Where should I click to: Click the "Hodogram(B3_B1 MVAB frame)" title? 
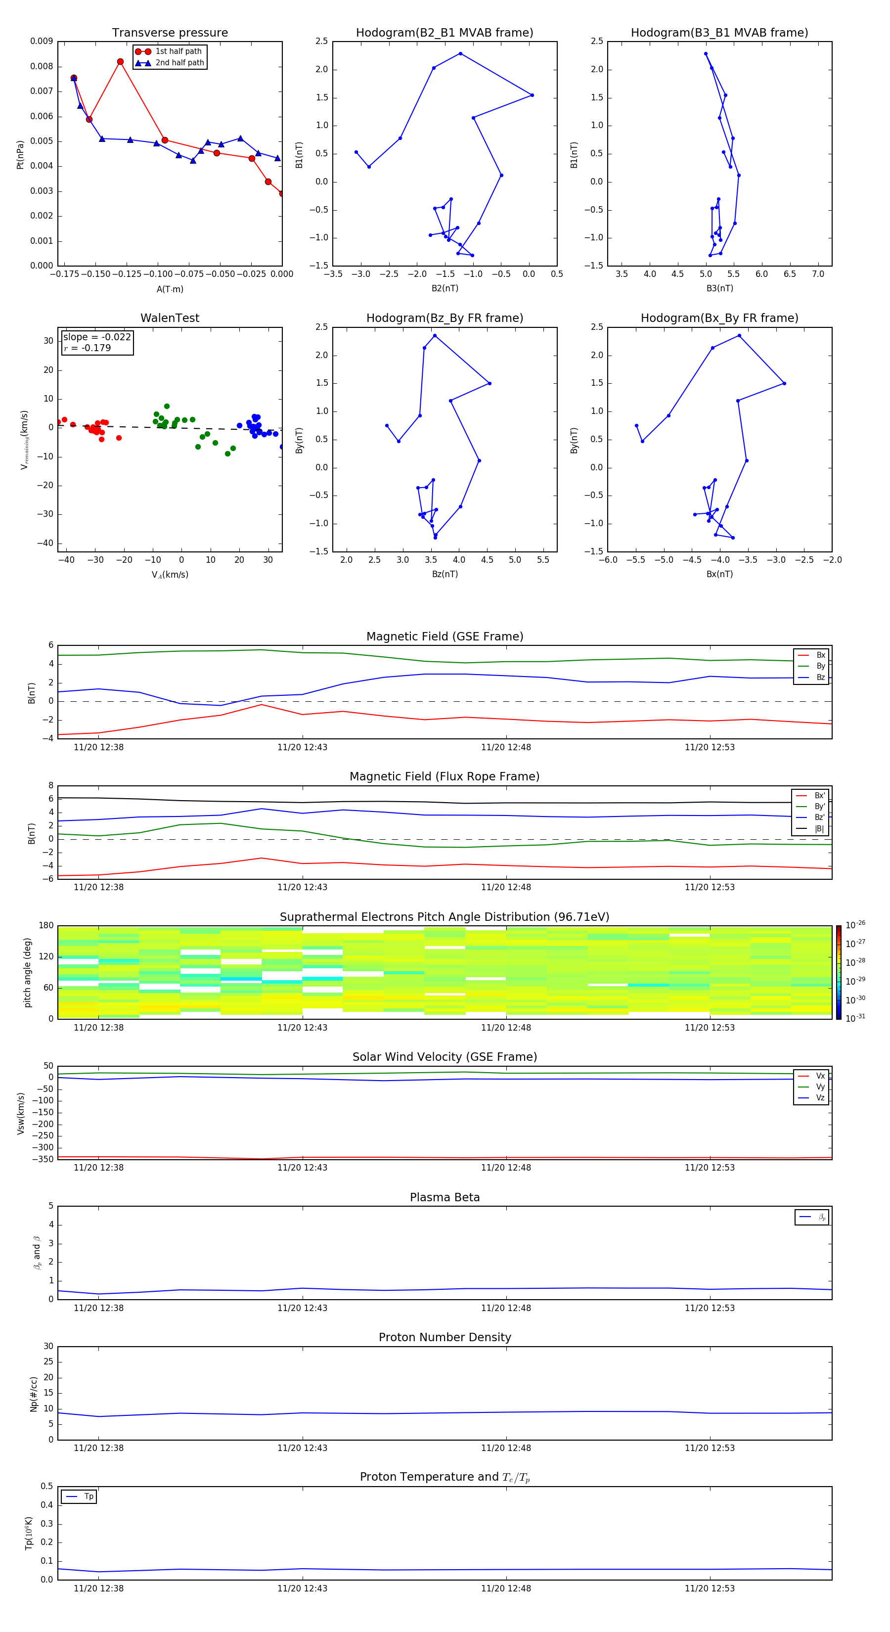(719, 33)
